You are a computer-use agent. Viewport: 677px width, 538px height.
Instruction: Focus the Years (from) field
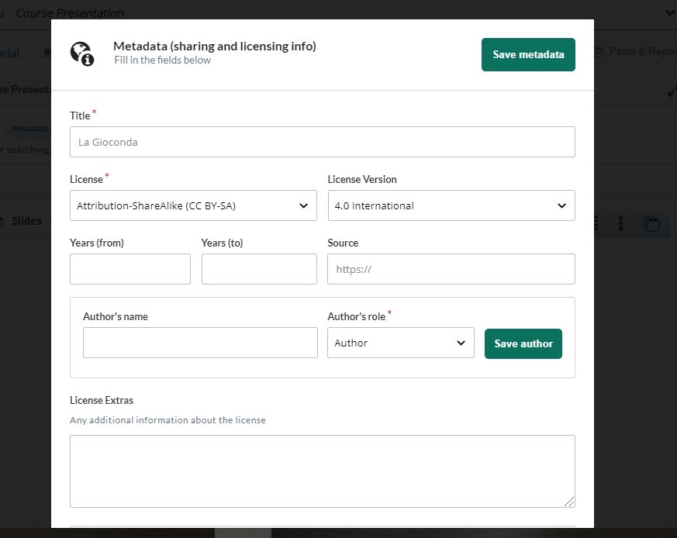coord(130,269)
